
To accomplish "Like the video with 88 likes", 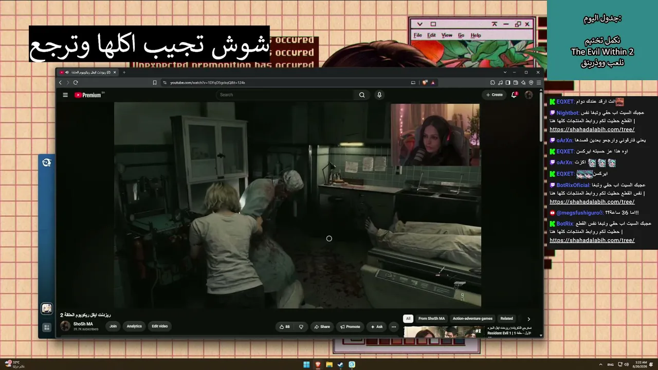I will coord(284,327).
